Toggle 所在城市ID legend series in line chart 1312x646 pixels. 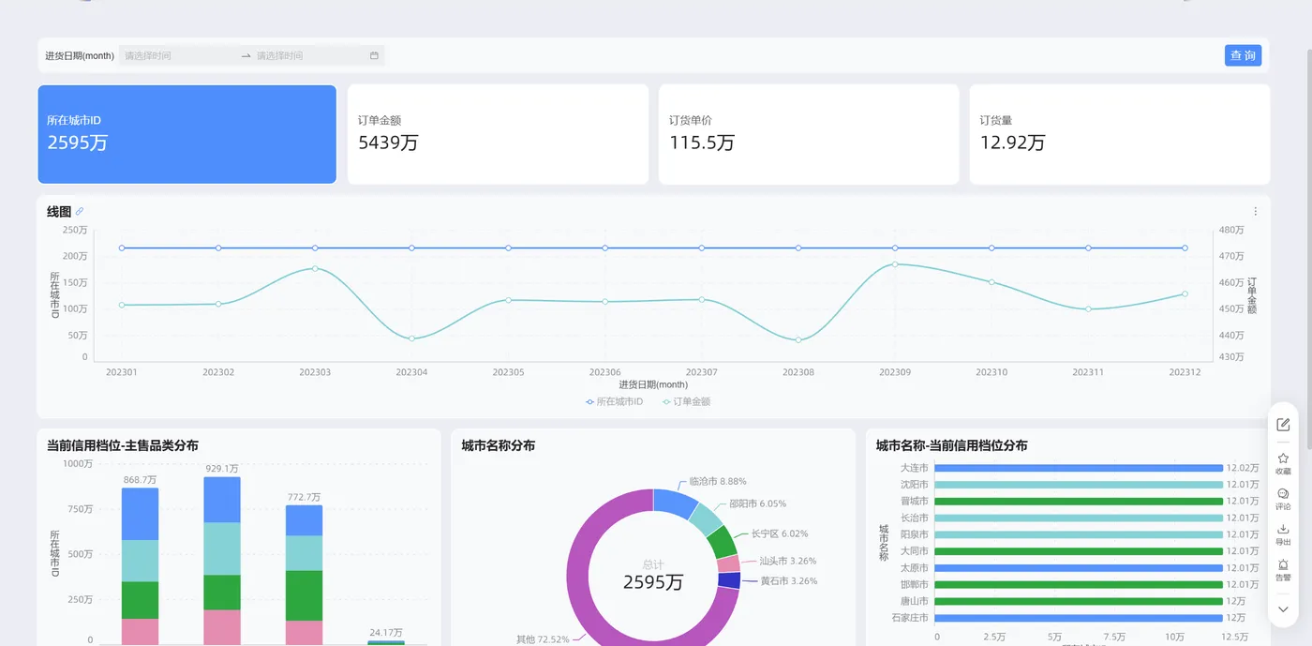pos(615,401)
